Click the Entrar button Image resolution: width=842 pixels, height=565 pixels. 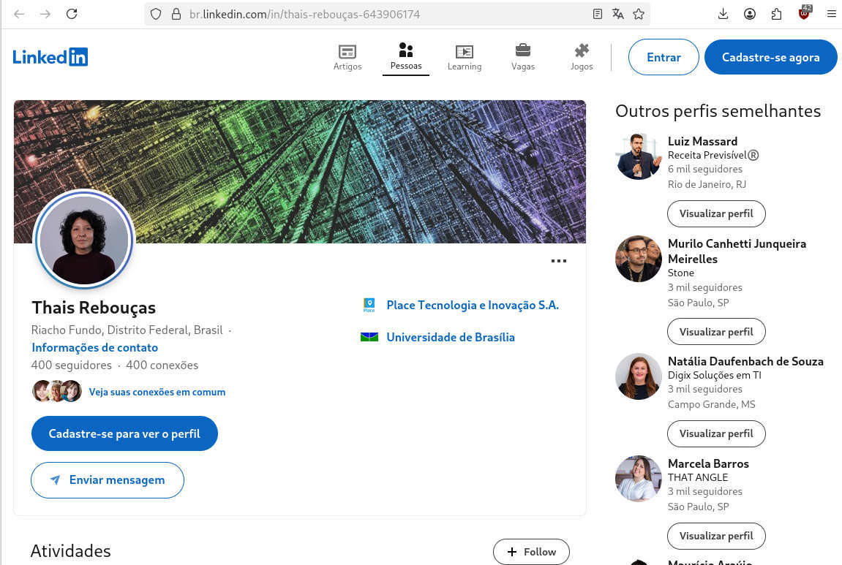[663, 57]
